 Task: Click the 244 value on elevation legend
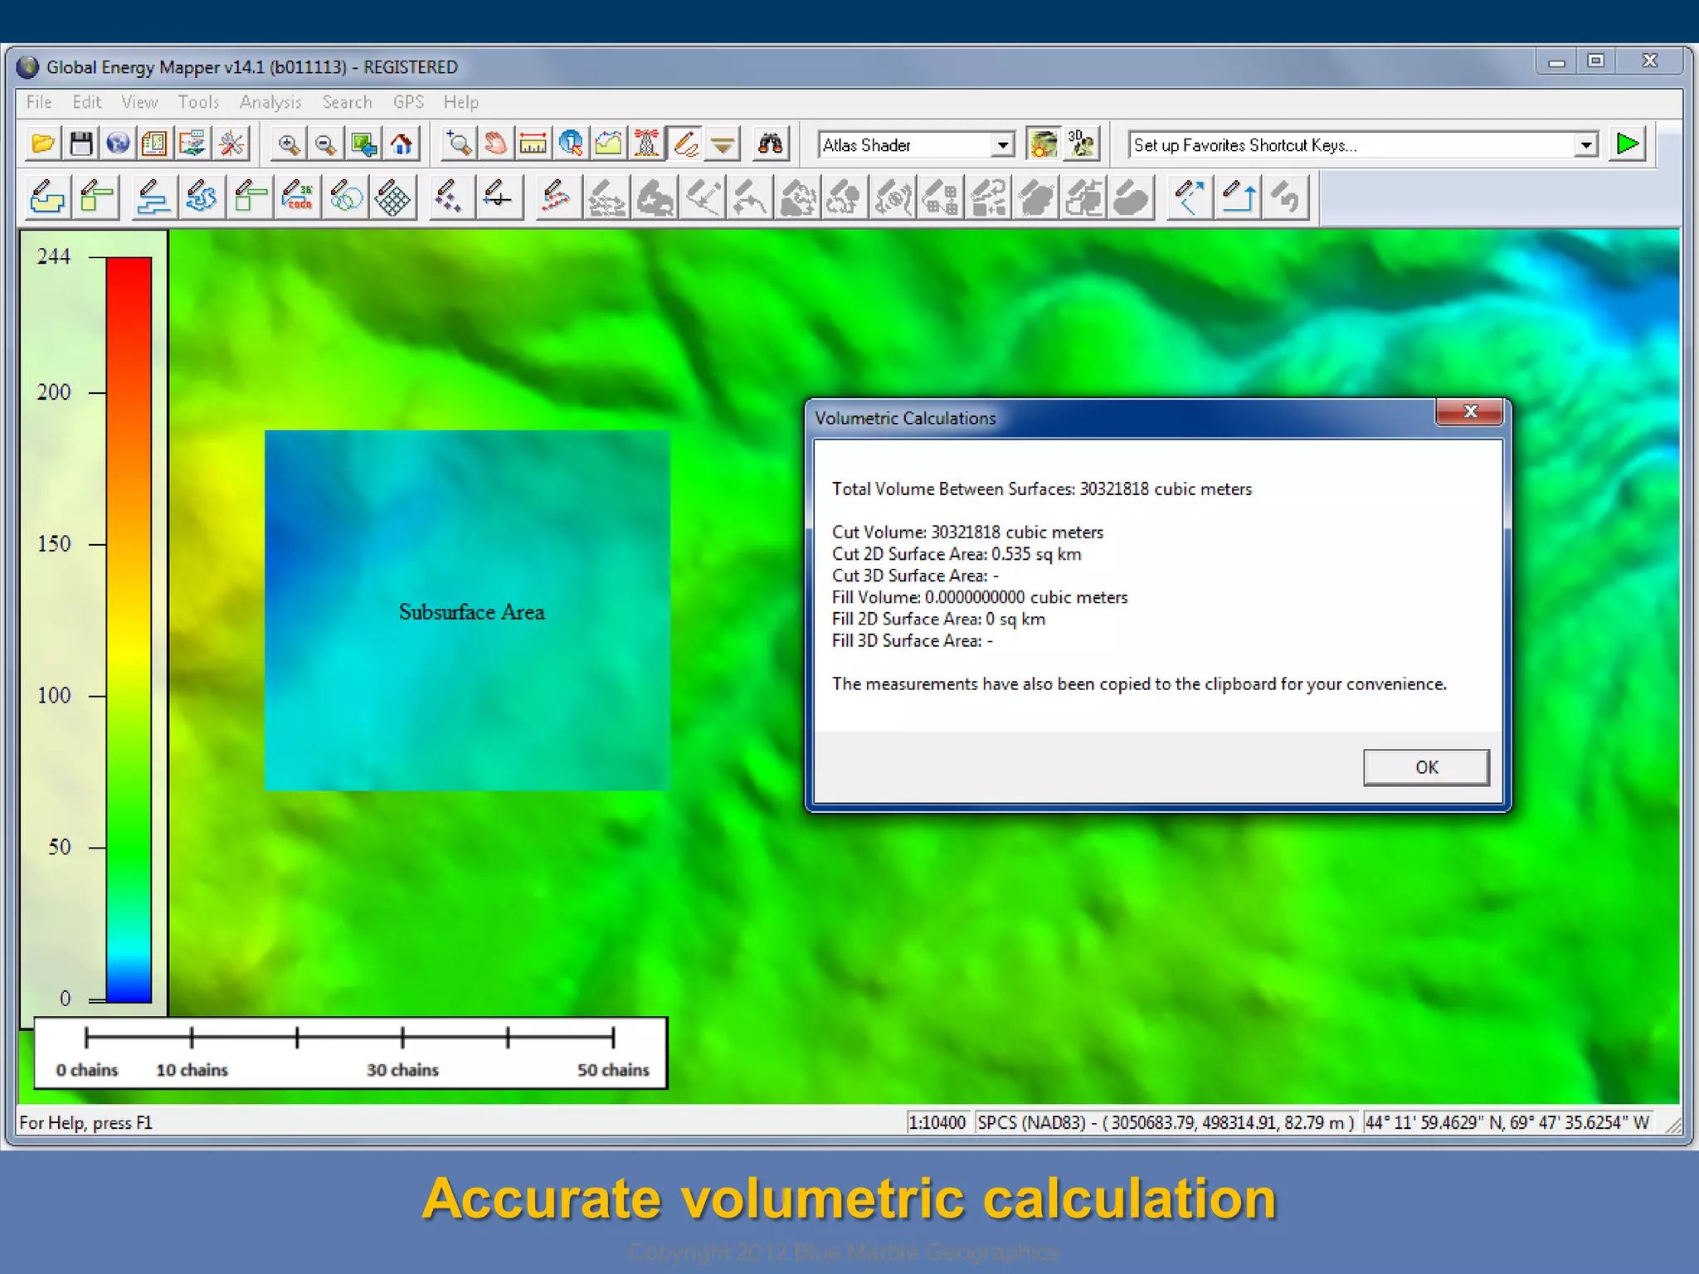[54, 256]
